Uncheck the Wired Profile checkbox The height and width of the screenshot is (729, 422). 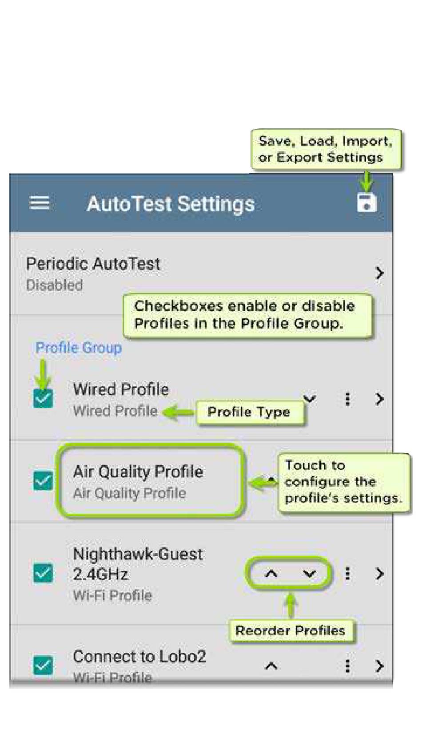click(43, 398)
